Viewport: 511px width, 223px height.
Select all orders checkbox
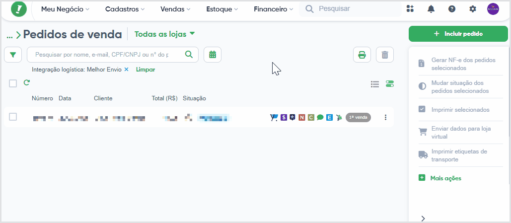pos(13,83)
